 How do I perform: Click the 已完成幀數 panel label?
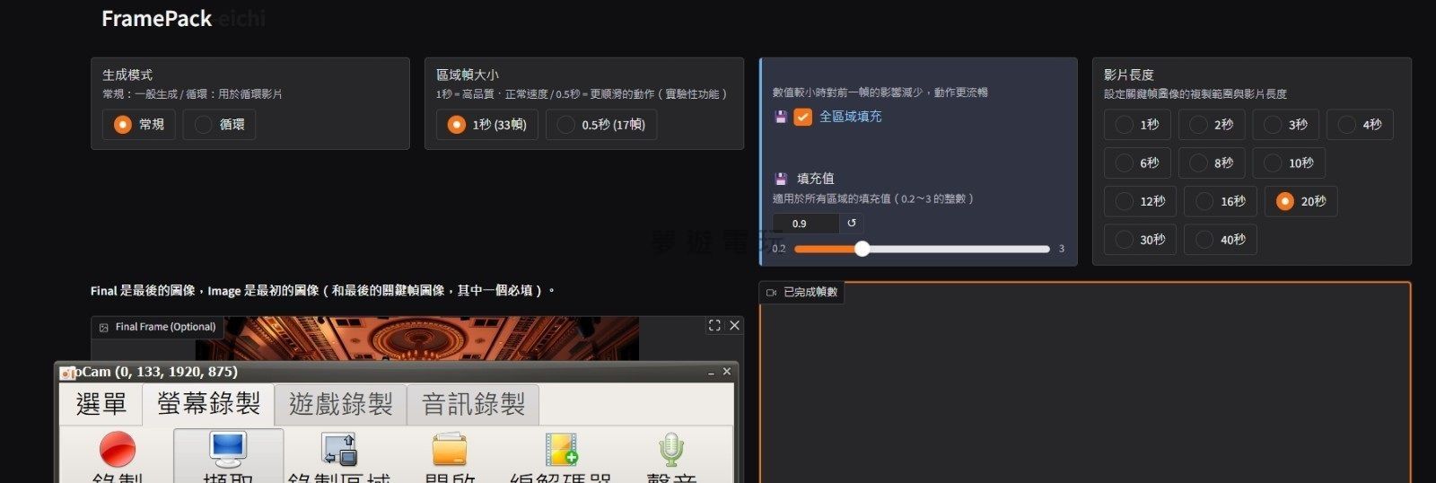[802, 292]
